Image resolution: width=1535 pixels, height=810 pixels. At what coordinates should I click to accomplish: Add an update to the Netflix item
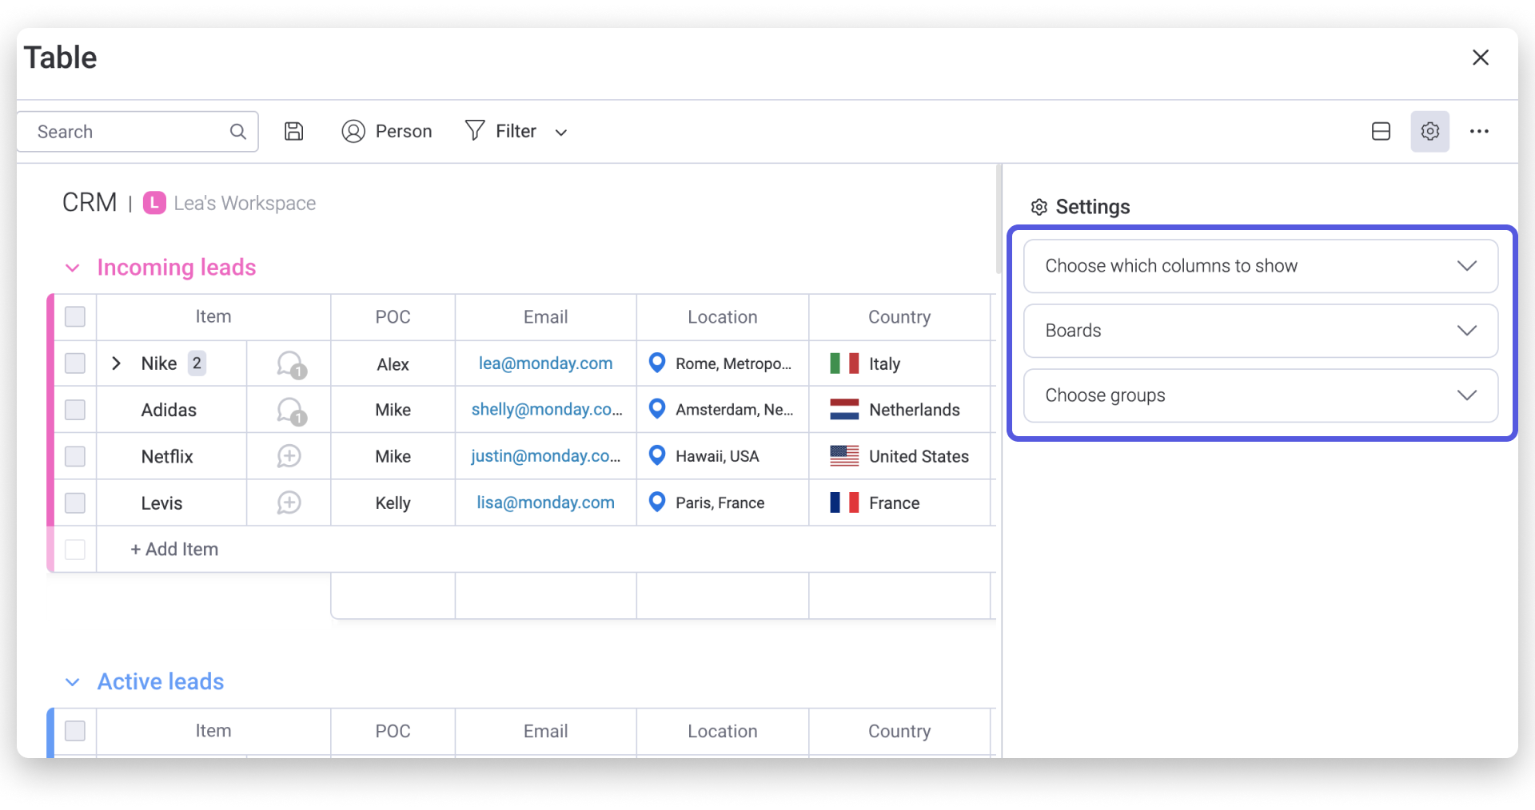289,456
